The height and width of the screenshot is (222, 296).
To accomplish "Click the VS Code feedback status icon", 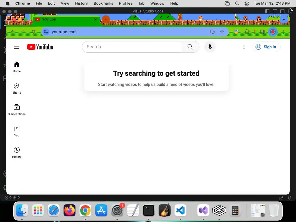I will (281, 198).
